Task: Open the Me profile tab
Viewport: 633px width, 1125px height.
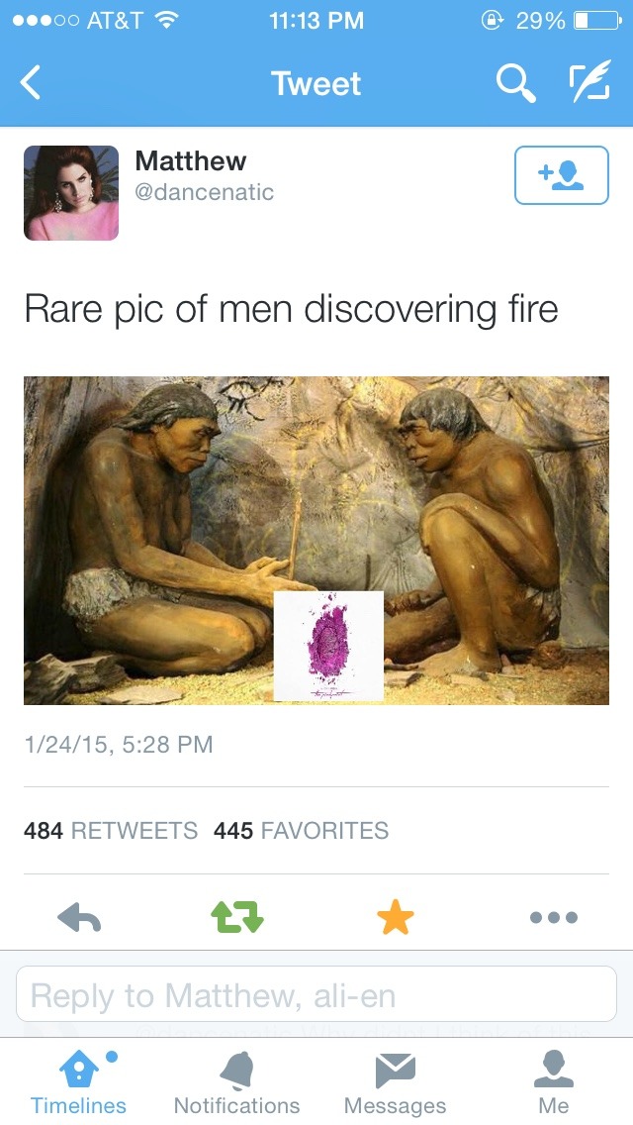Action: 554,1083
